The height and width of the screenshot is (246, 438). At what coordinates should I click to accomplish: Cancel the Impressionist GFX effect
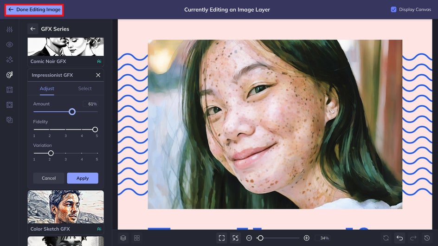coord(49,178)
